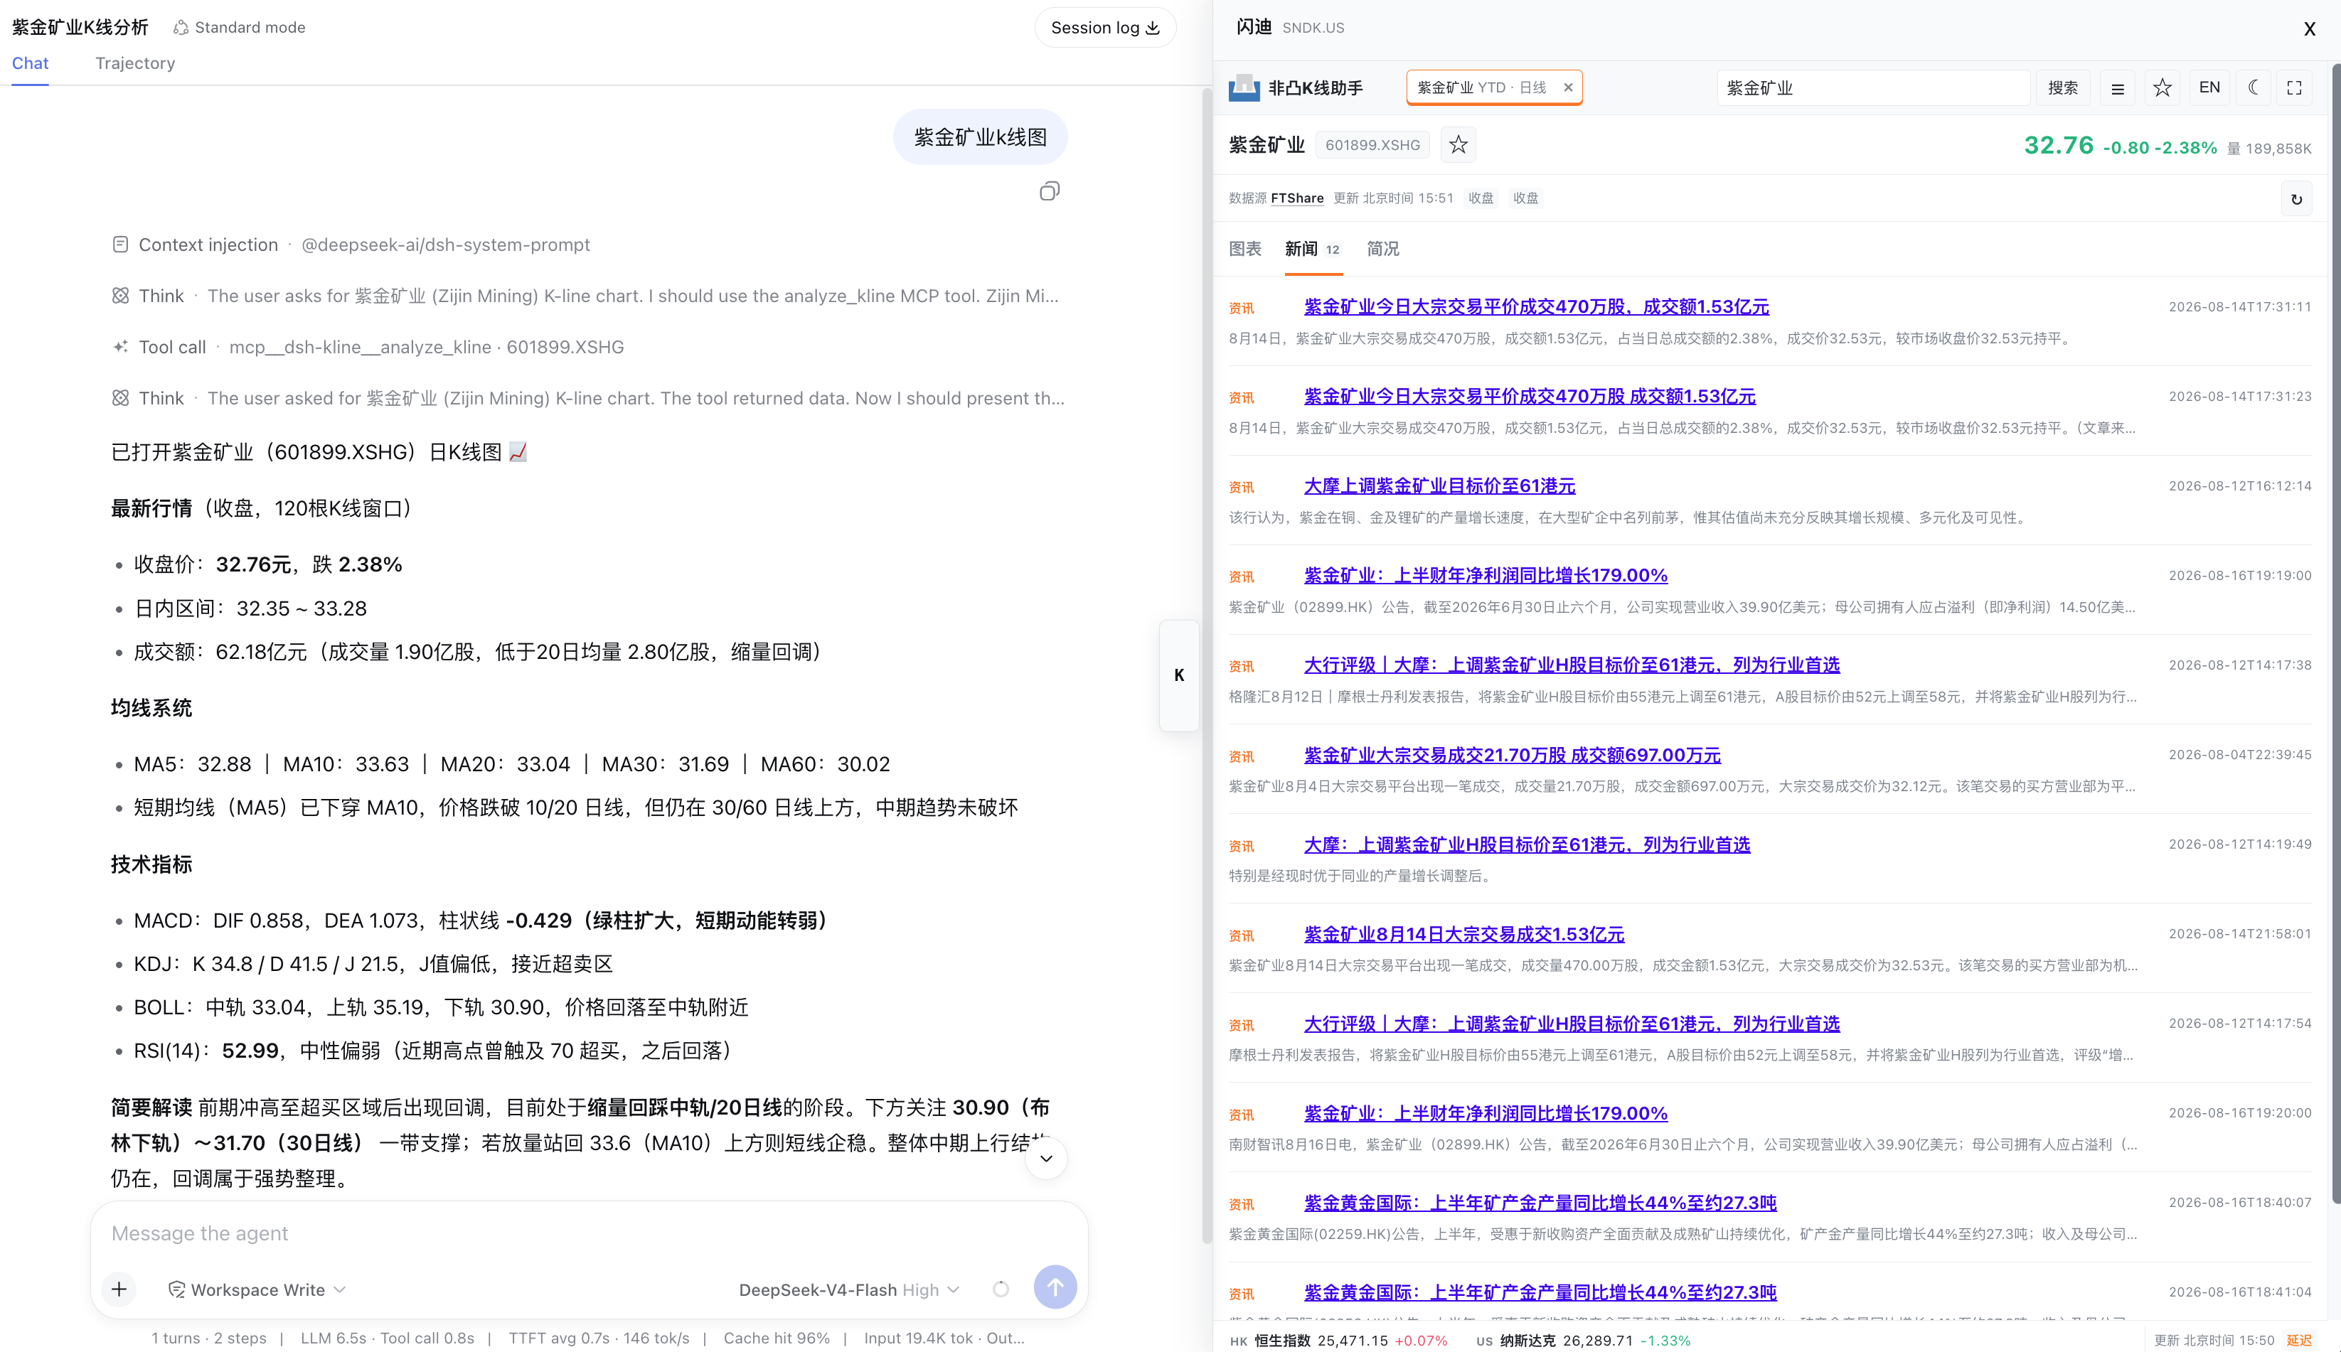Image resolution: width=2341 pixels, height=1352 pixels.
Task: Open the 18:40:07 news on 紫金黄金国际 gold output up 44%
Action: pyautogui.click(x=1540, y=1203)
